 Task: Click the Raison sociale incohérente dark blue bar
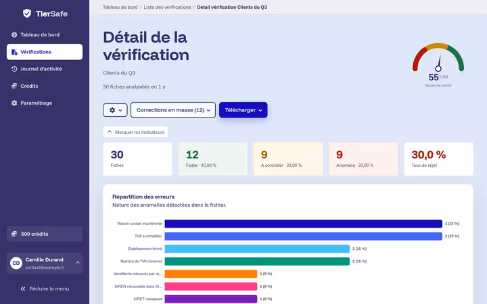[304, 224]
